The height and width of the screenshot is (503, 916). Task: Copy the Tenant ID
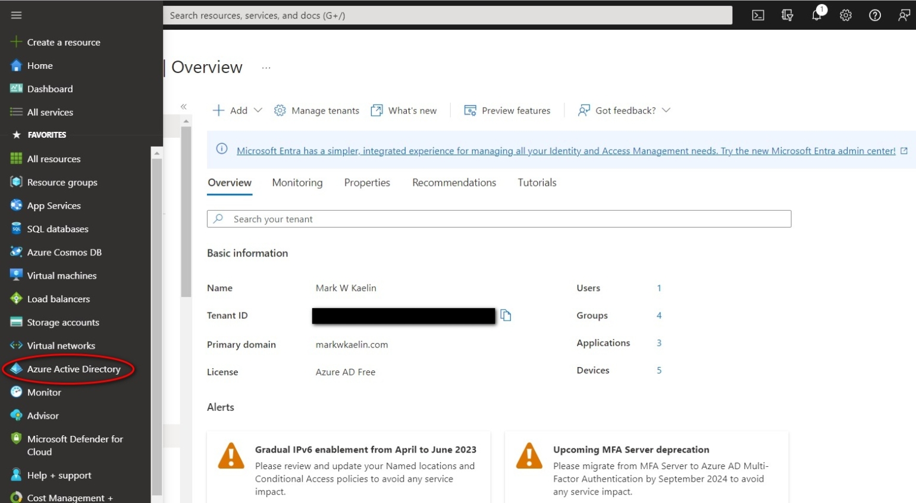(506, 315)
